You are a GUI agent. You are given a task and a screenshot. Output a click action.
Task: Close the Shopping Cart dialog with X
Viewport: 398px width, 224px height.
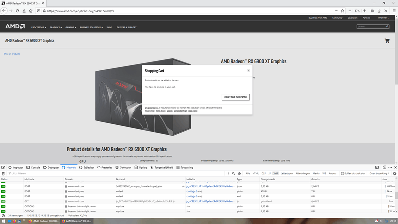[248, 71]
